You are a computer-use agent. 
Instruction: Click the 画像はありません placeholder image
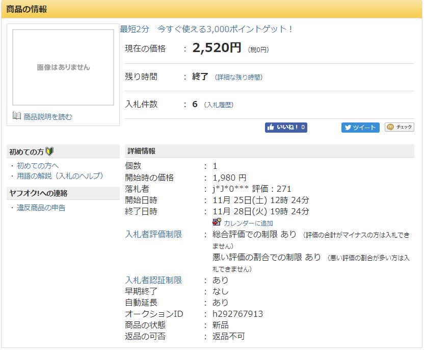click(63, 67)
